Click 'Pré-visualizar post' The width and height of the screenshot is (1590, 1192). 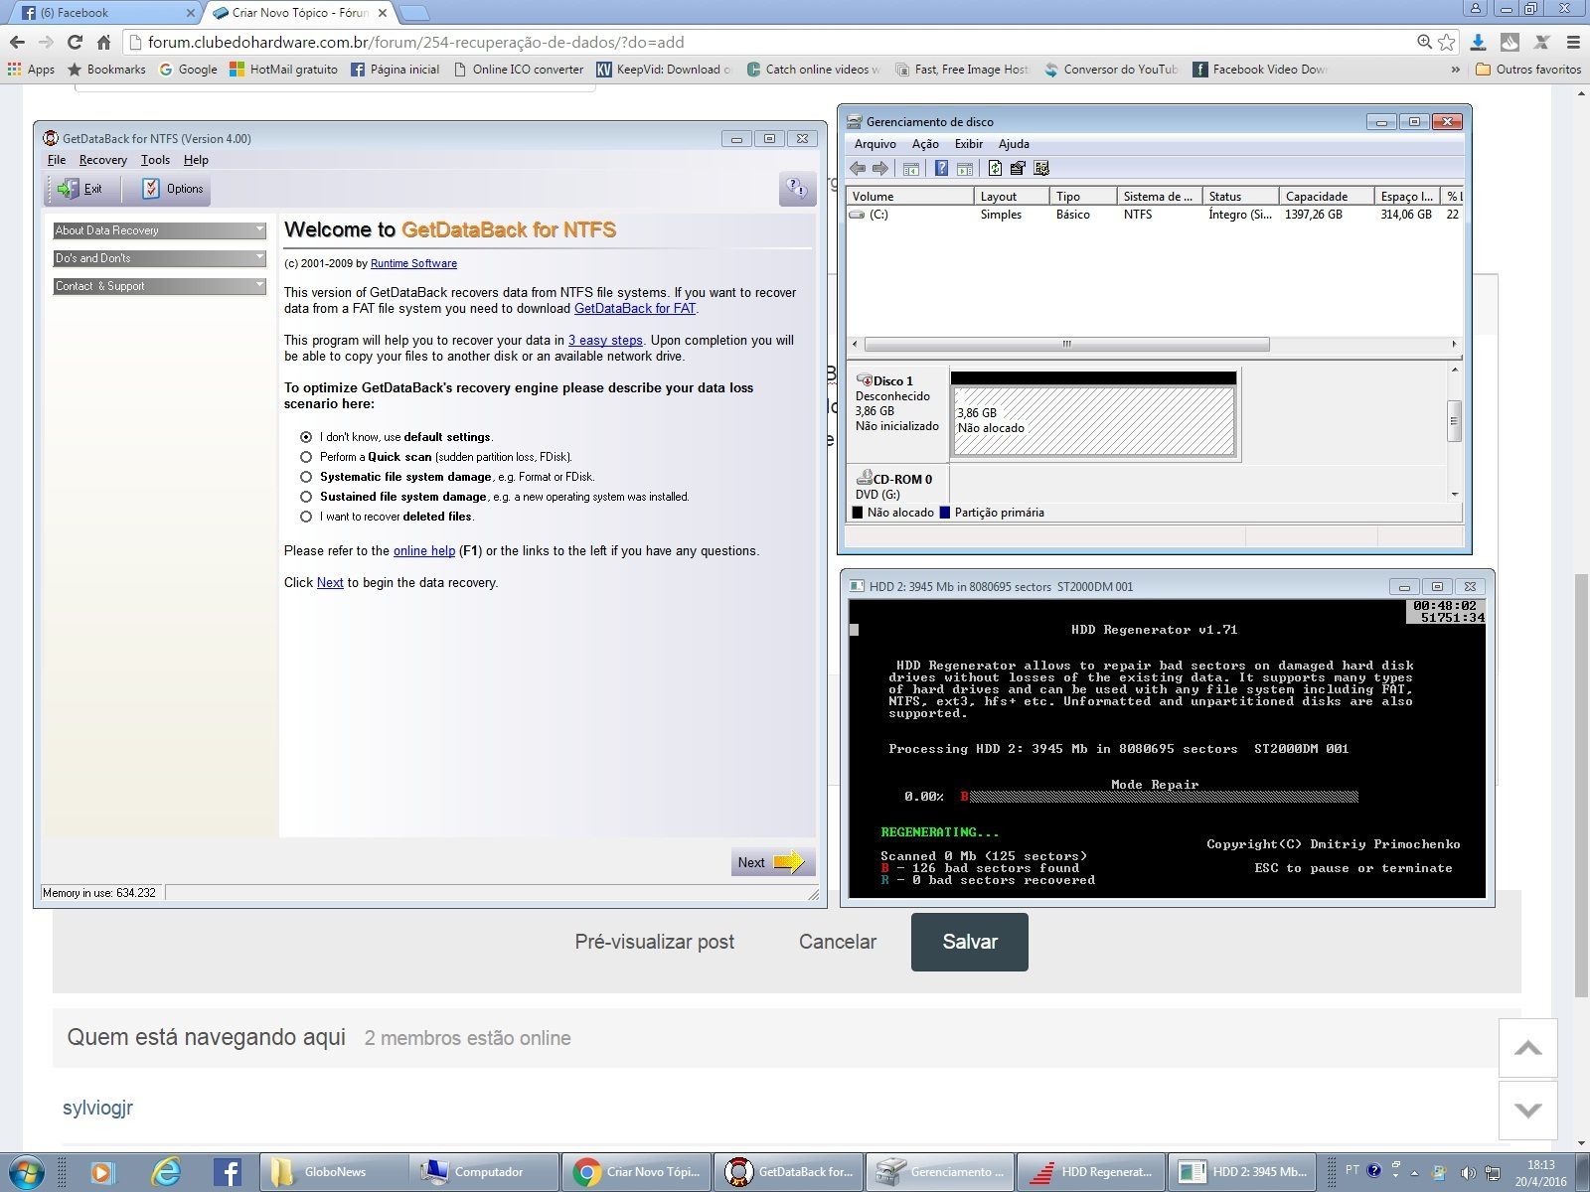coord(655,942)
